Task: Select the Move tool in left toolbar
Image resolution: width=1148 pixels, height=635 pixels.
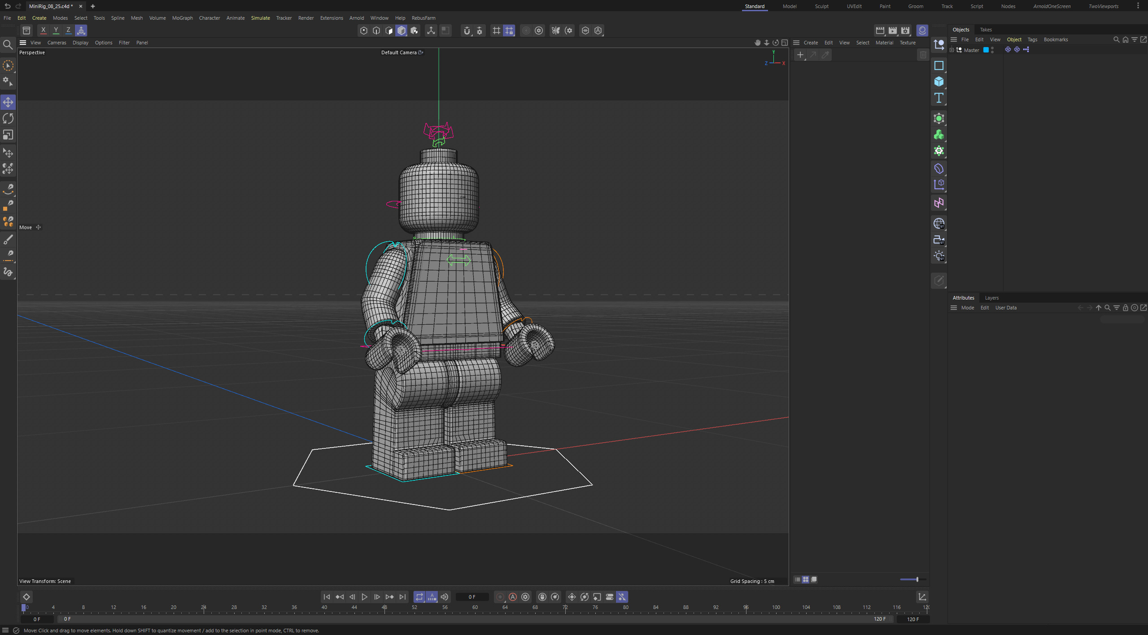Action: [x=8, y=102]
